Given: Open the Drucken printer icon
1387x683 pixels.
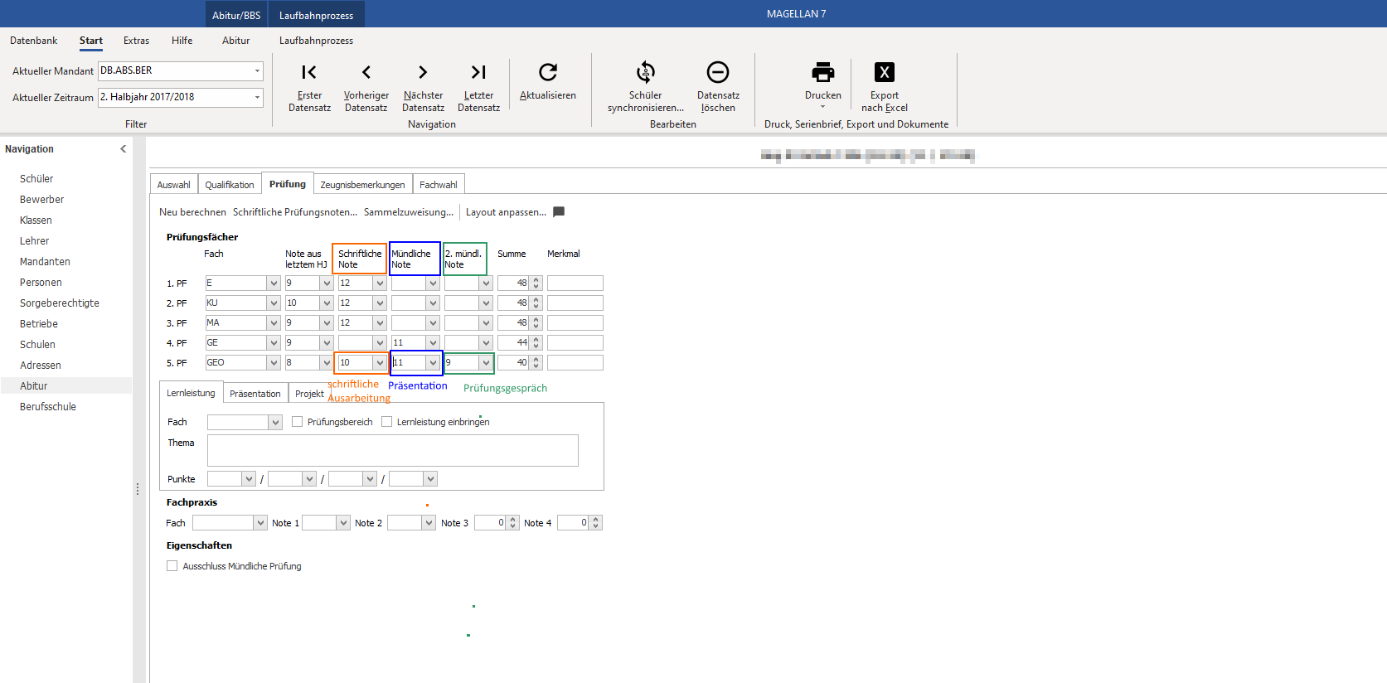Looking at the screenshot, I should [823, 72].
